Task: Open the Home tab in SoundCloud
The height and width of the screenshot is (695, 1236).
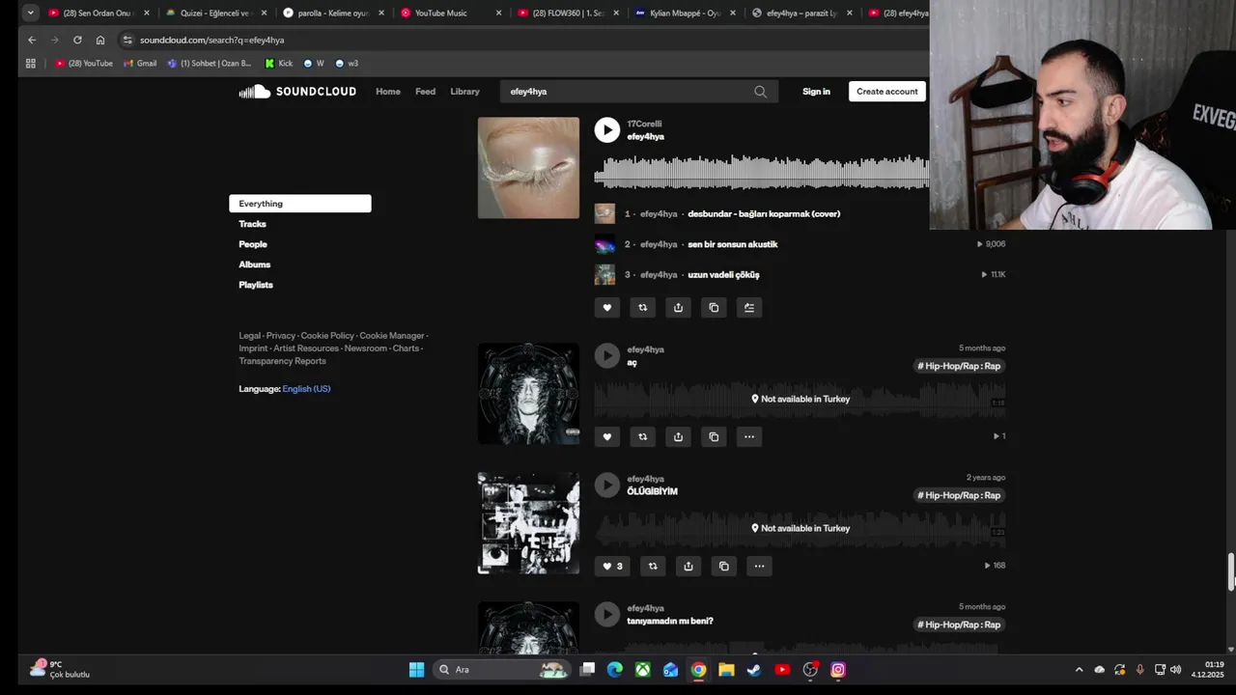Action: click(388, 92)
